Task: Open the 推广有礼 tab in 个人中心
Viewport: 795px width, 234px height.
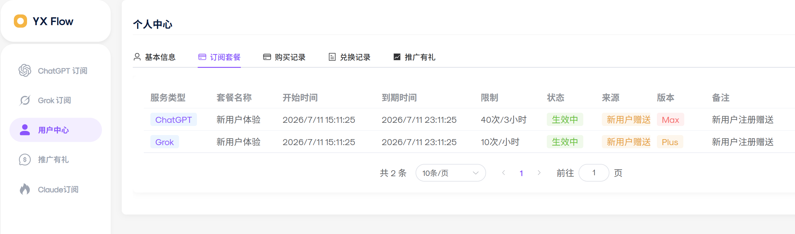Action: (414, 57)
